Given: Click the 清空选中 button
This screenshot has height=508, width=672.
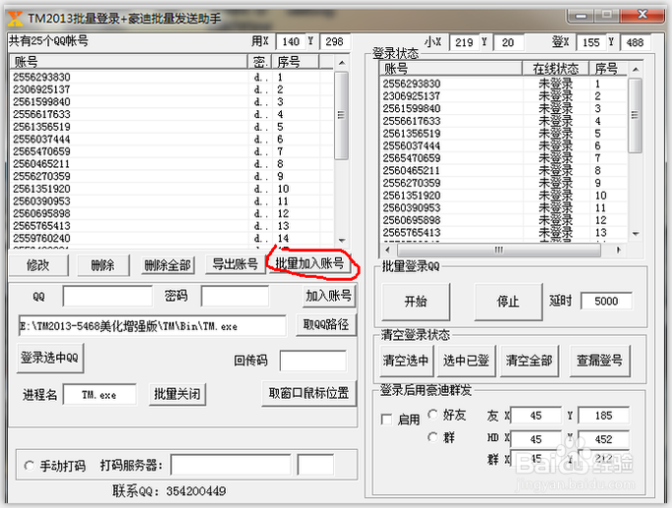Looking at the screenshot, I should (406, 361).
